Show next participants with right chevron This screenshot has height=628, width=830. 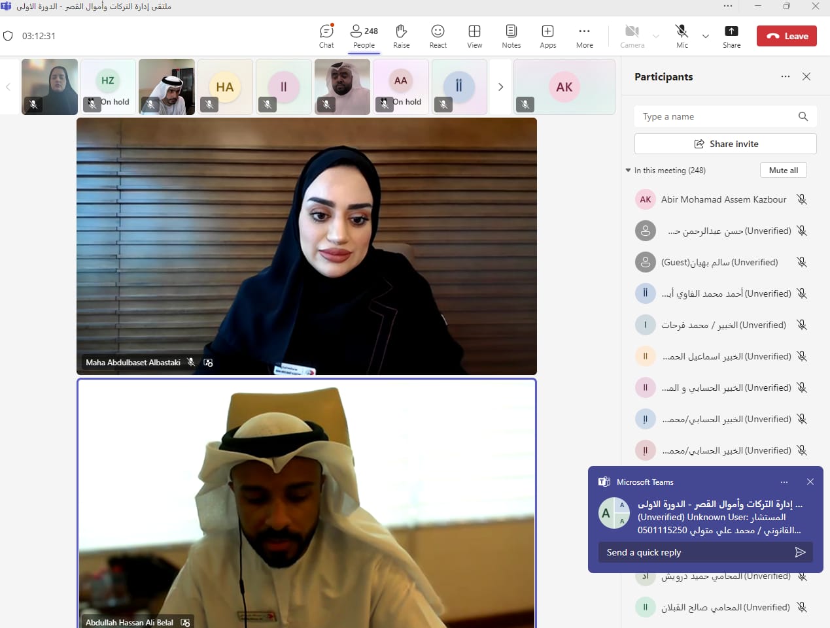coord(500,87)
